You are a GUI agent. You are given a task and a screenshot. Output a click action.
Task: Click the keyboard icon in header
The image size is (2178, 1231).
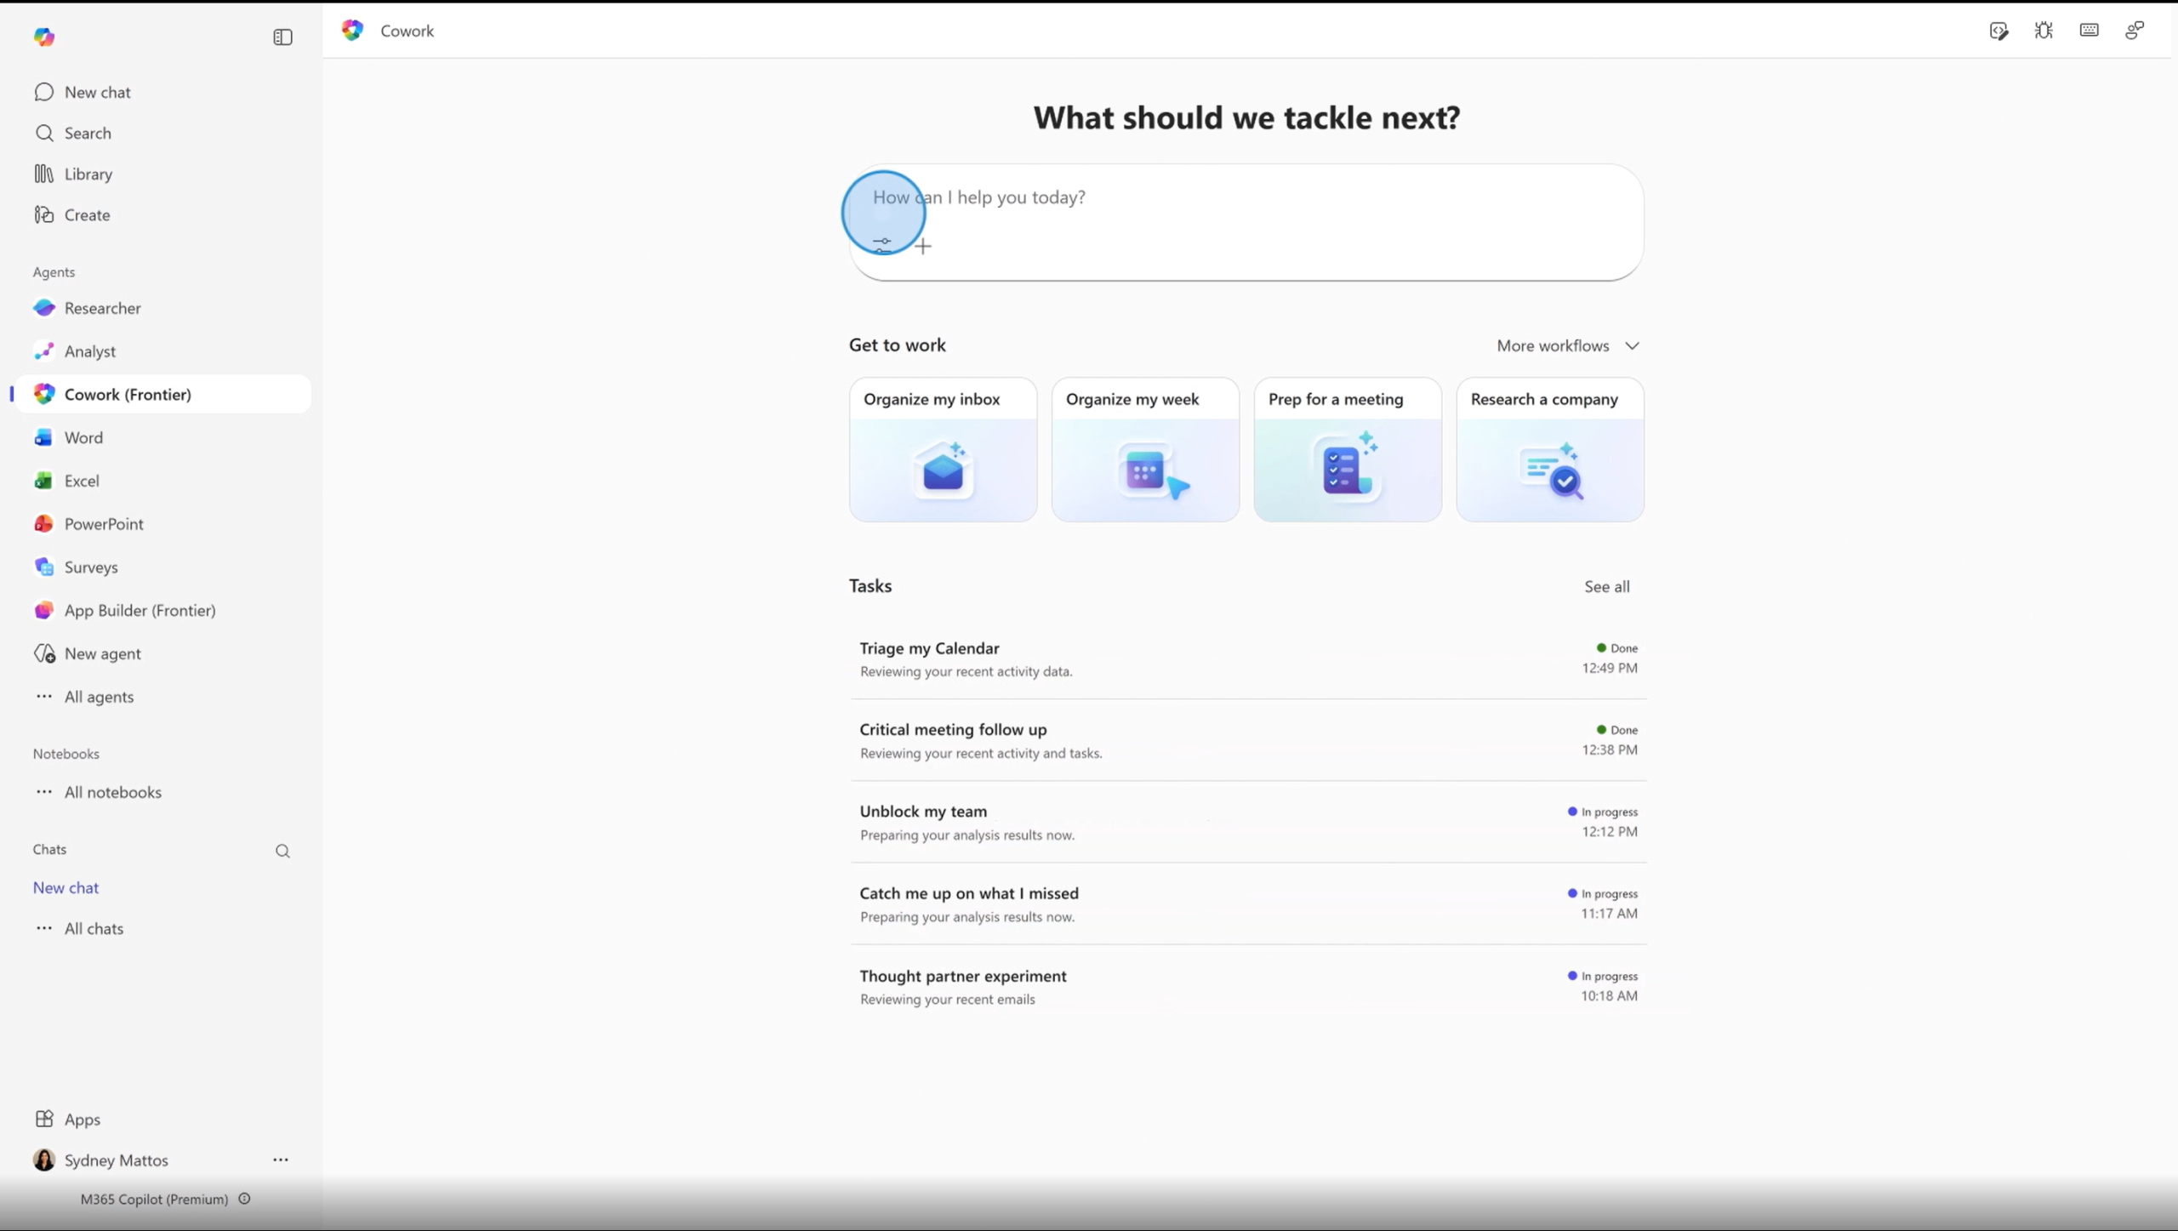(2090, 31)
